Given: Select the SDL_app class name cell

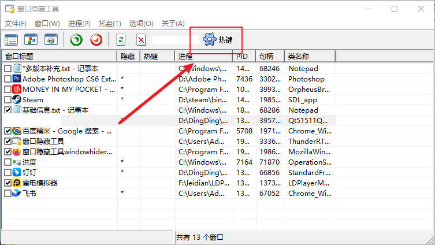Looking at the screenshot, I should point(303,100).
